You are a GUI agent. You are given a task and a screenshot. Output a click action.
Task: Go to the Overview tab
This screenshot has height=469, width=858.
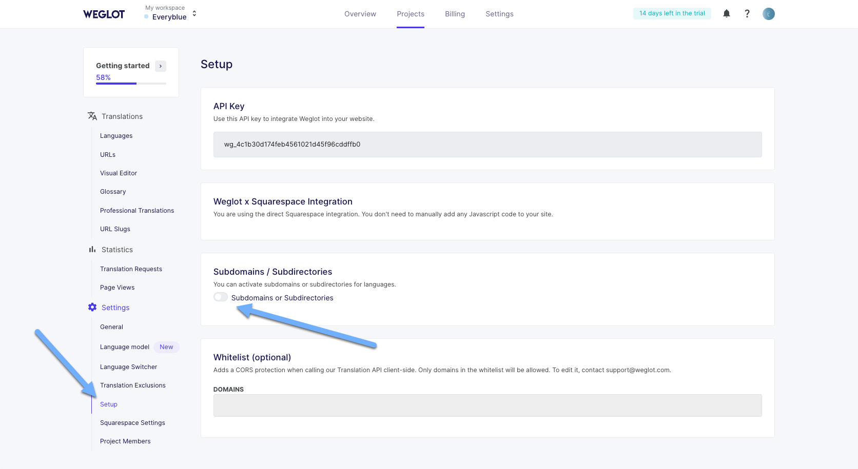tap(360, 14)
